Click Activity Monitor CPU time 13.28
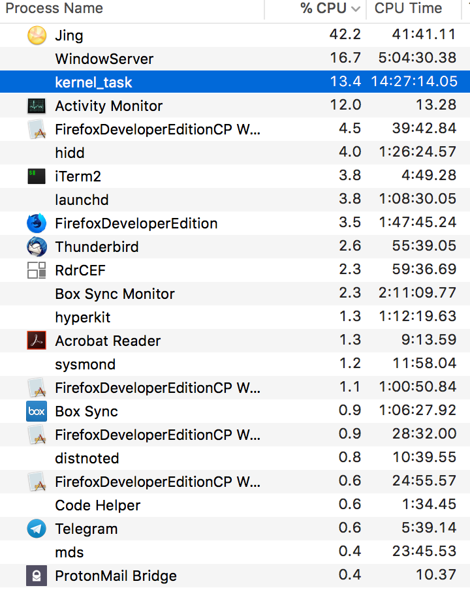This screenshot has height=590, width=470. point(436,105)
